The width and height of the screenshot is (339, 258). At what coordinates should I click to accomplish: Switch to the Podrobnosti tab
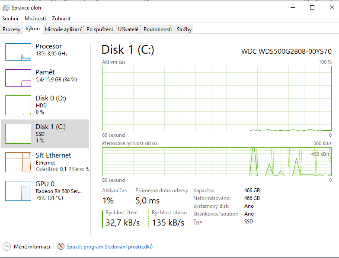tap(157, 29)
